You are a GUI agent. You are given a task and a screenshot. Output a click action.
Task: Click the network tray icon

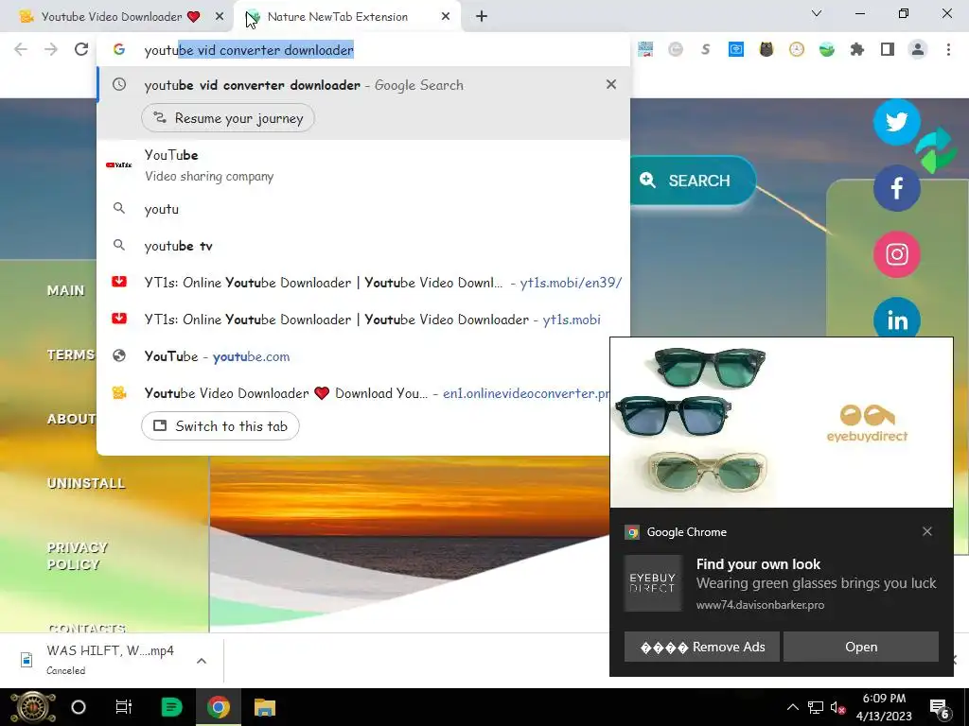(816, 707)
